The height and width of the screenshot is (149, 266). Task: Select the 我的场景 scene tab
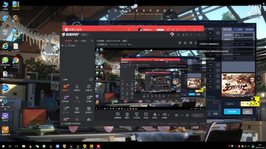tap(68, 41)
